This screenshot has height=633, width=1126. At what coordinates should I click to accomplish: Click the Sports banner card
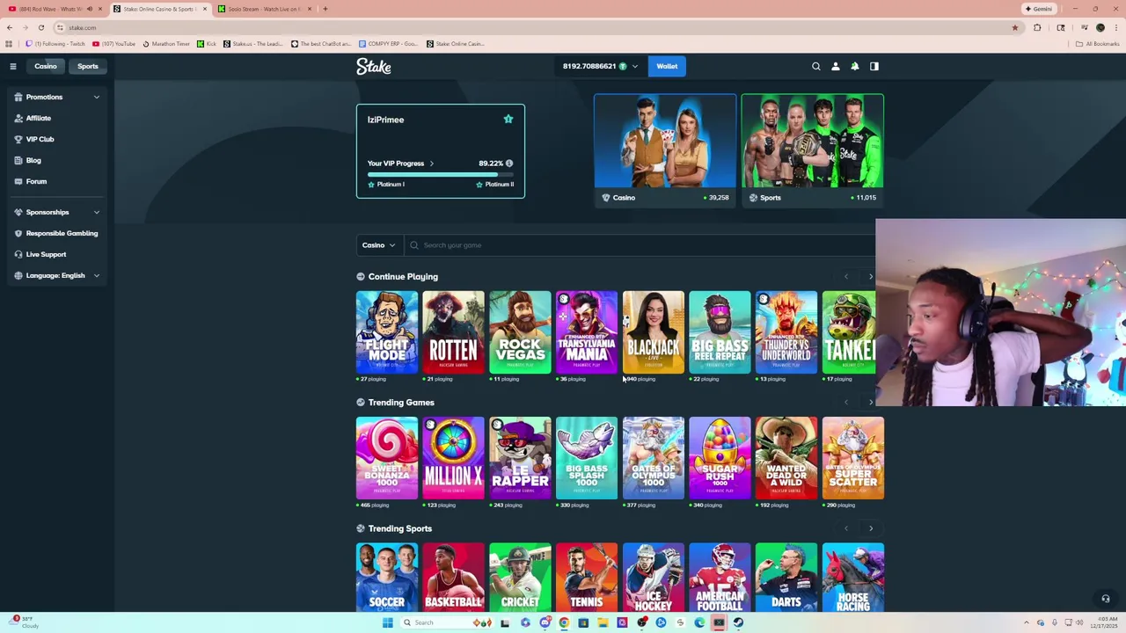point(813,150)
